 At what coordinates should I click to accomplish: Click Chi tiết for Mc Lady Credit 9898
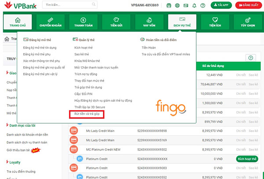click(x=241, y=131)
